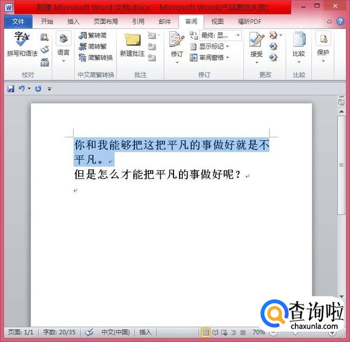The image size is (350, 342).
Task: Redo the last action
Action: 38,89
